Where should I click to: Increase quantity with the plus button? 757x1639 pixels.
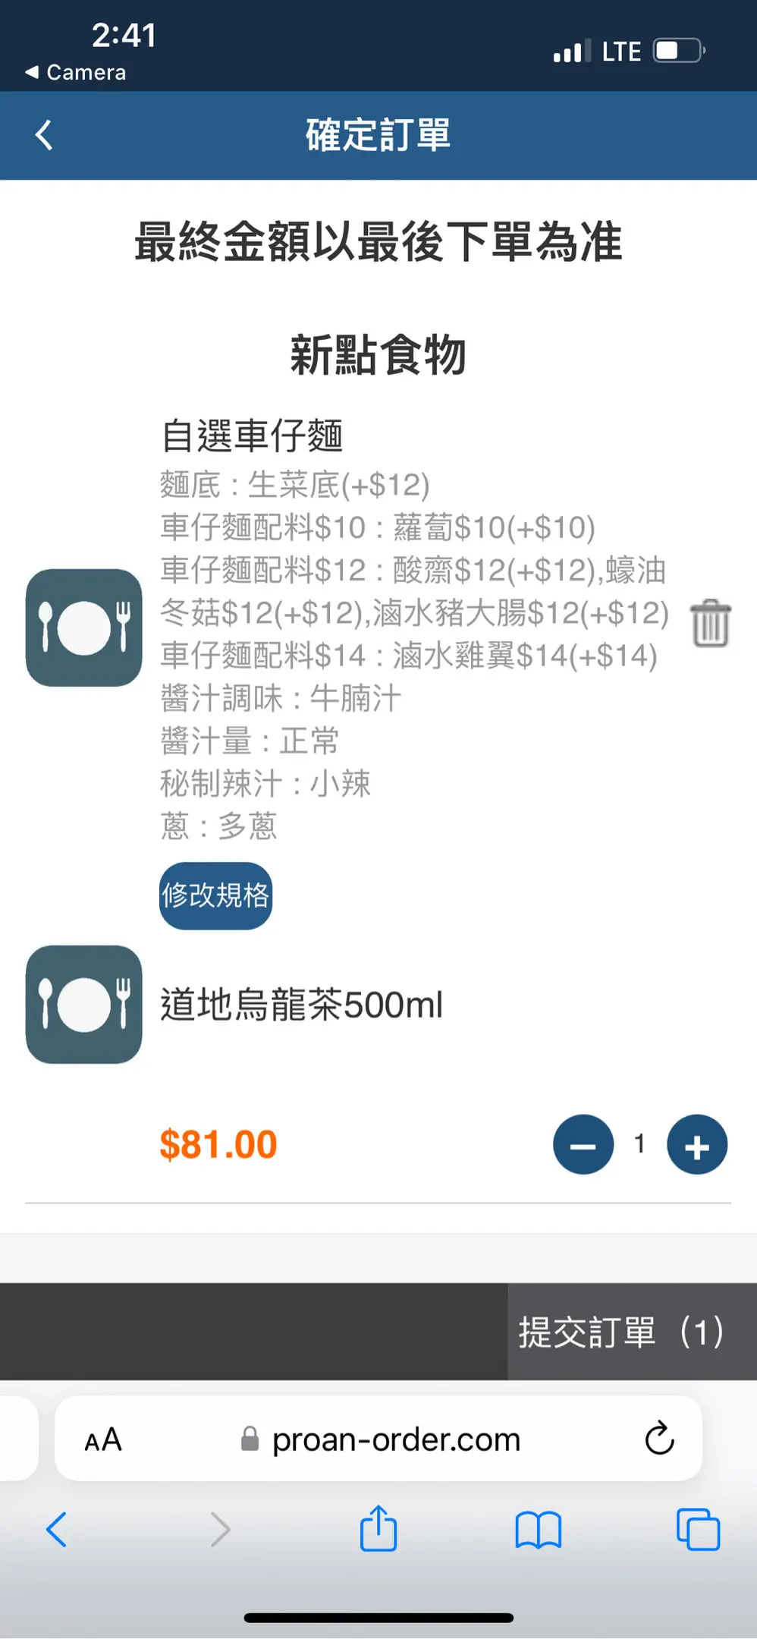point(697,1144)
